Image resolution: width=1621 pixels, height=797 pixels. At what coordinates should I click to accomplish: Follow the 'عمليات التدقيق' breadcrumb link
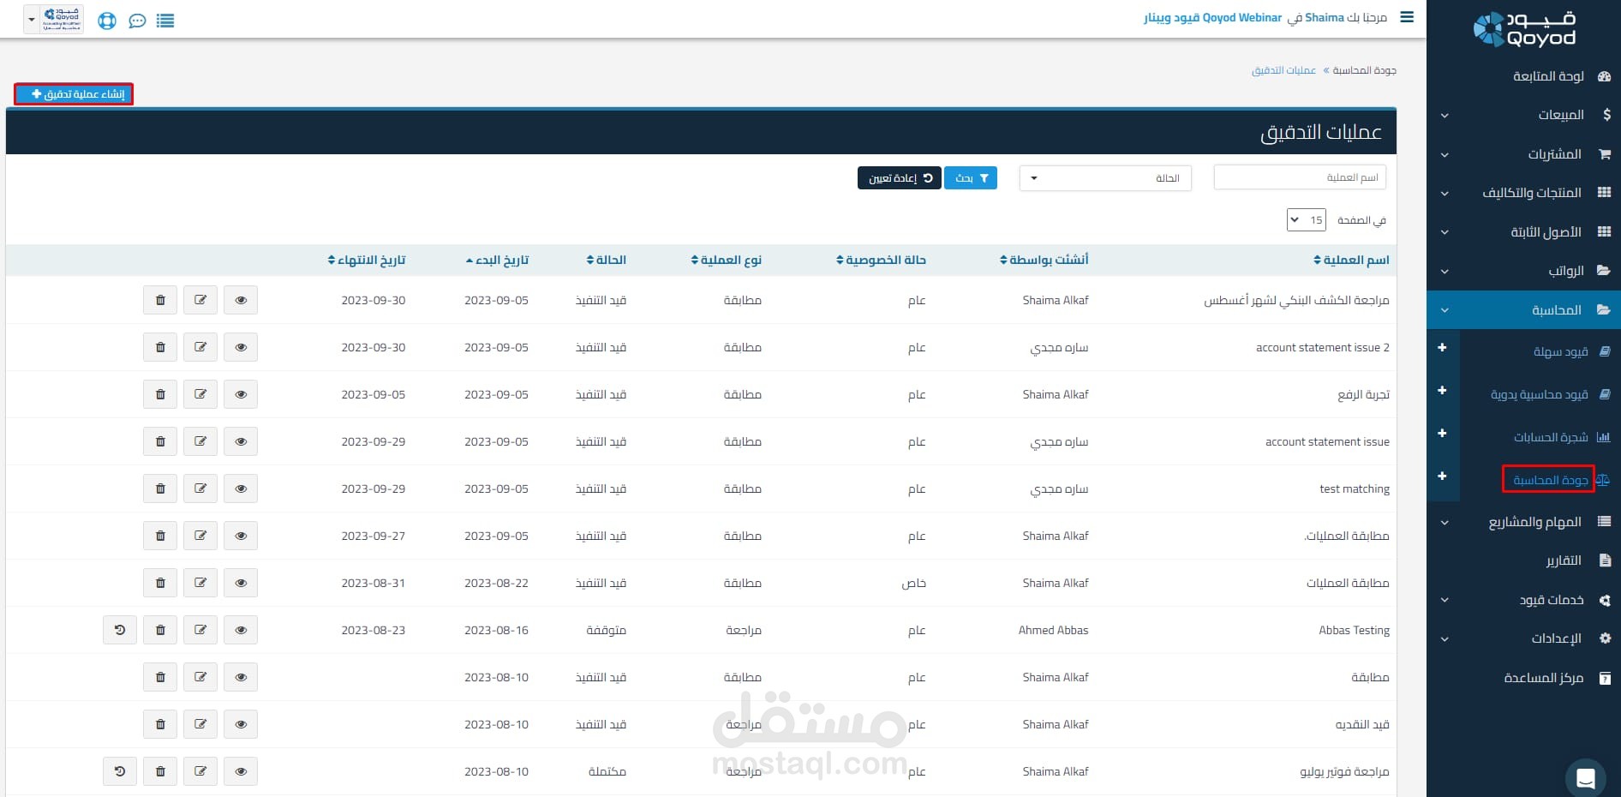(x=1283, y=70)
